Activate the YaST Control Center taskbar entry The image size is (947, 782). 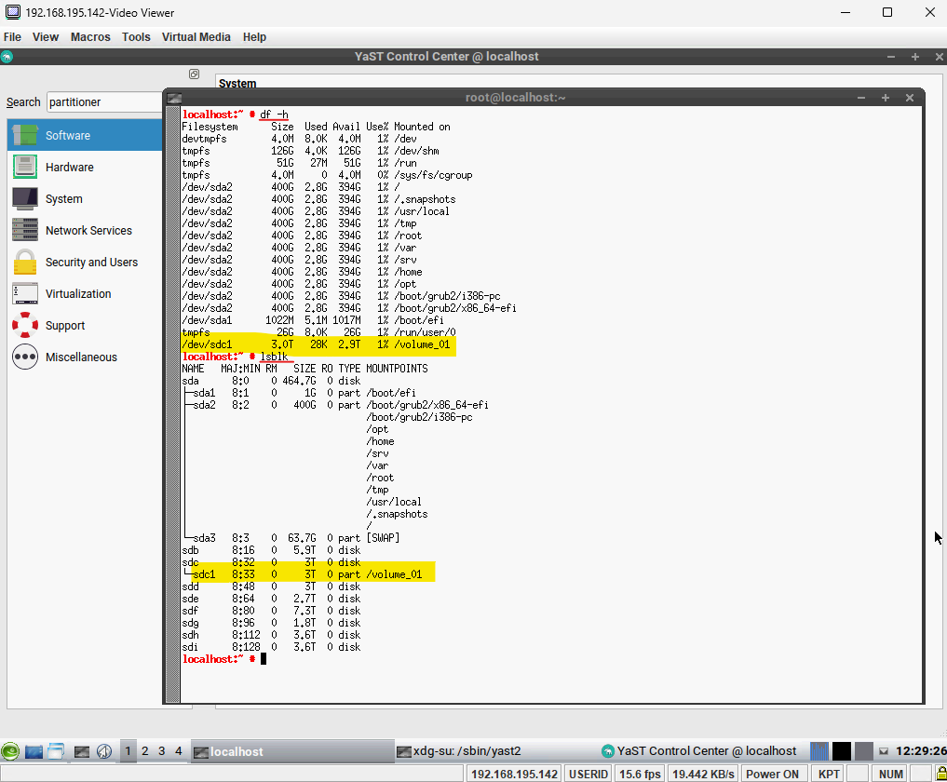[698, 751]
